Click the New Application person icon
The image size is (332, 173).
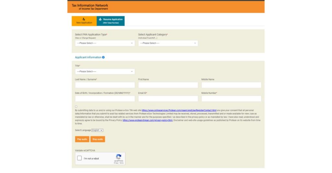tap(84, 19)
